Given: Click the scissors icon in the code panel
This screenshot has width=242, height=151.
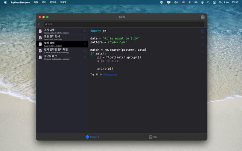Looking at the screenshot, I should [x=202, y=38].
